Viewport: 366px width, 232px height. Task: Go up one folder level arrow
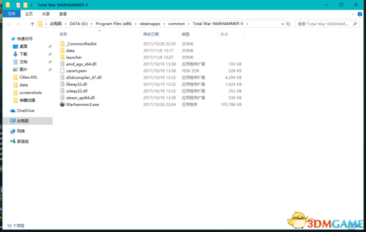point(32,24)
